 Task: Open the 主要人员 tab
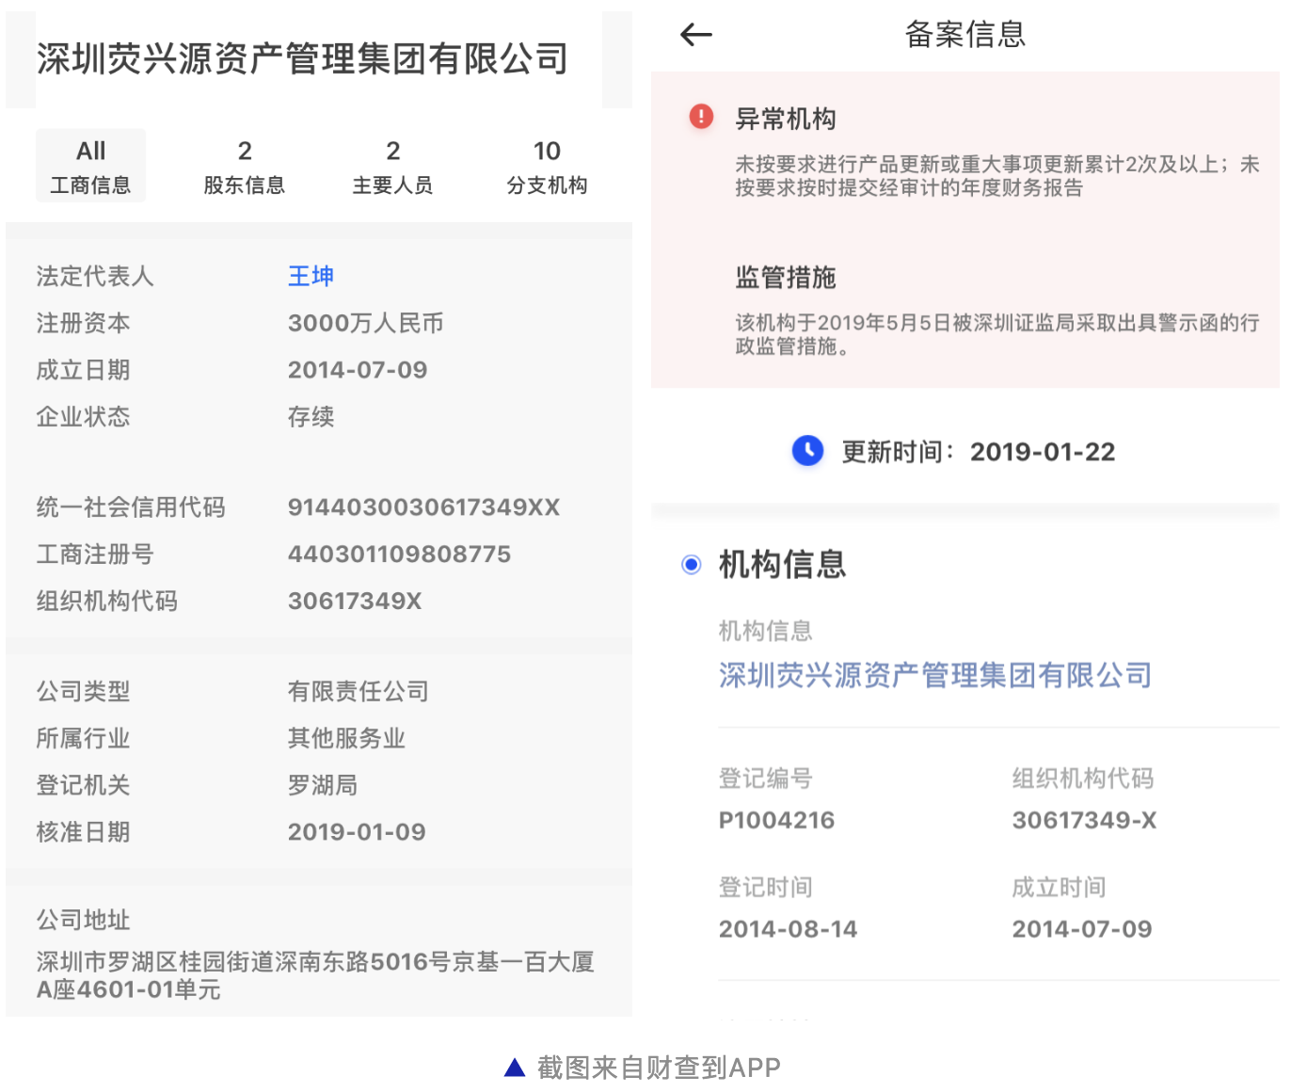pos(393,167)
